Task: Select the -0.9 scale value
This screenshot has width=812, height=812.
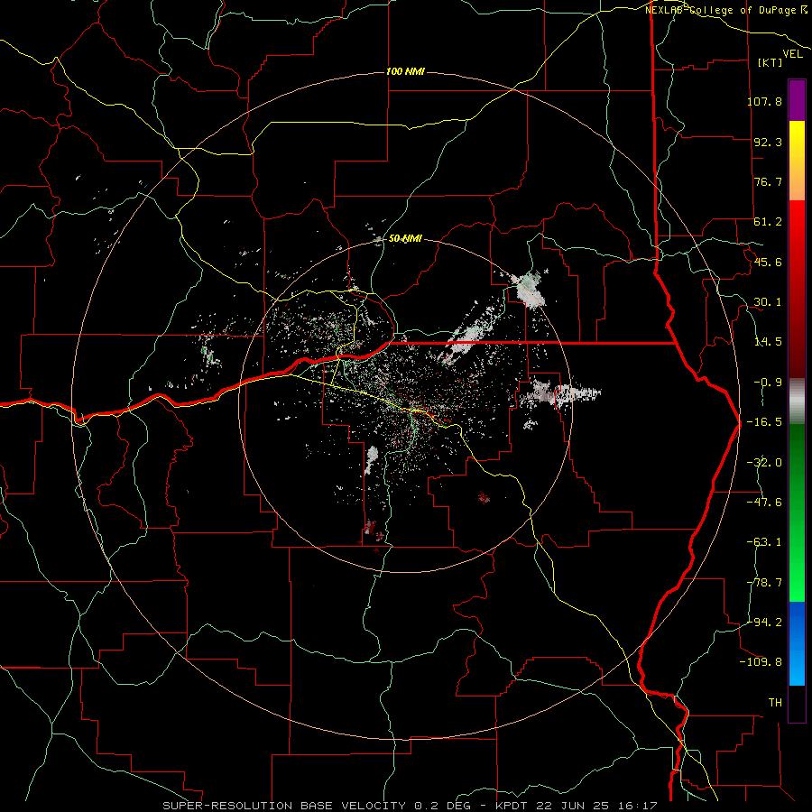Action: pos(768,383)
